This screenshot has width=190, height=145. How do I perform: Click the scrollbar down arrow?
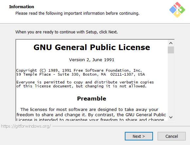pyautogui.click(x=171, y=117)
